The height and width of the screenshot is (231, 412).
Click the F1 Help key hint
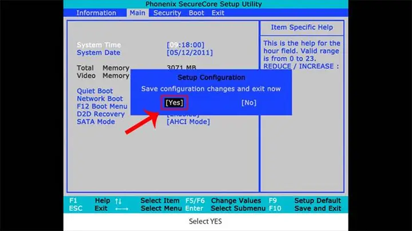tap(90, 201)
